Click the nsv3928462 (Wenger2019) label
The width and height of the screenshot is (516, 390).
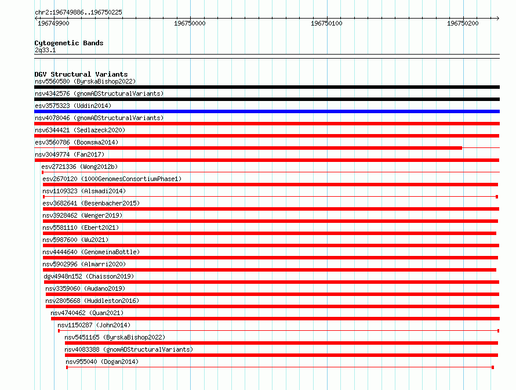tap(82, 215)
